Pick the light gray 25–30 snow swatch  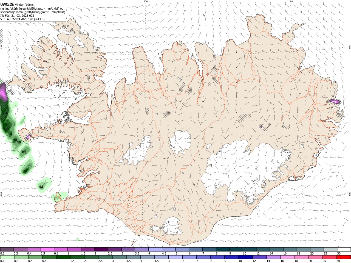point(330,249)
